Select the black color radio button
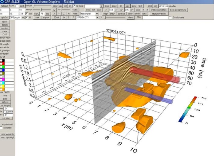 pos(1,61)
